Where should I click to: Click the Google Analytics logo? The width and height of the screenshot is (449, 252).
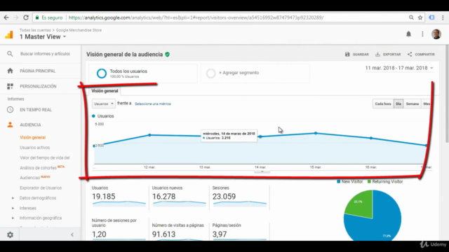tap(9, 34)
